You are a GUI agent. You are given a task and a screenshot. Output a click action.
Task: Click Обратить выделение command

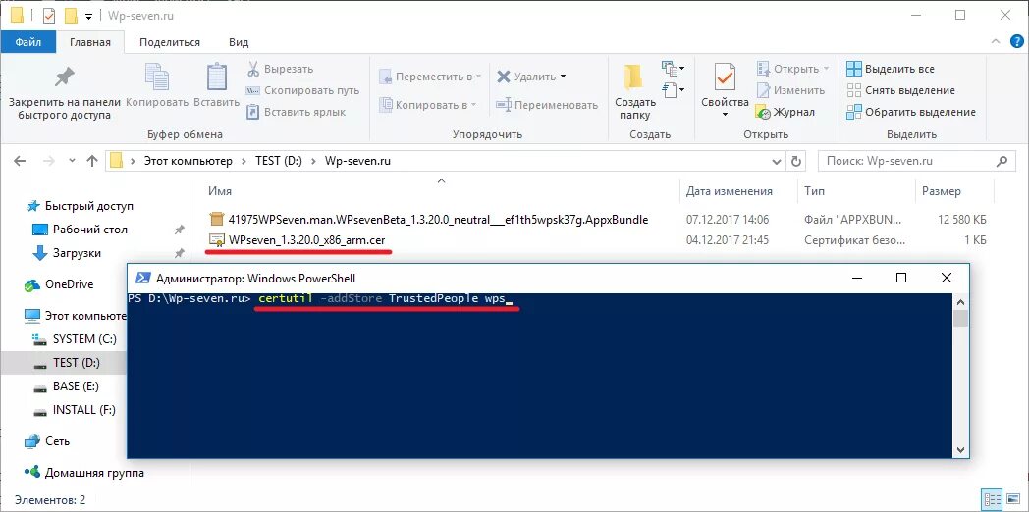[x=911, y=112]
